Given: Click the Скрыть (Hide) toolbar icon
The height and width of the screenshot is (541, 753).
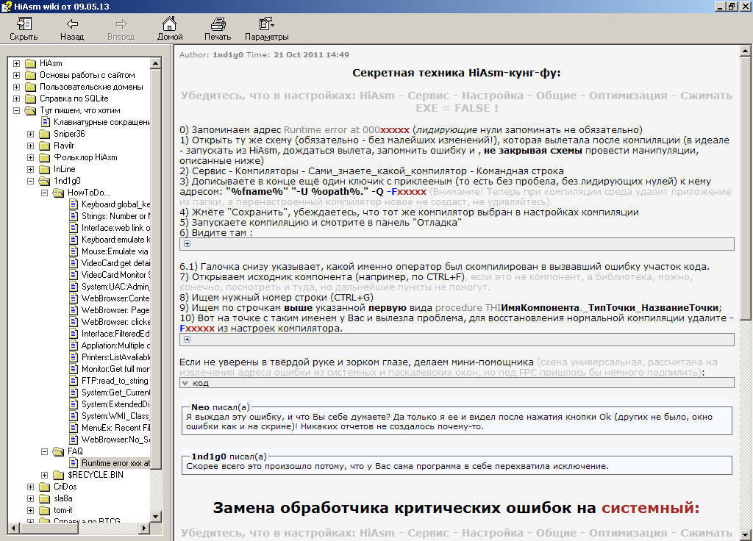Looking at the screenshot, I should click(24, 24).
